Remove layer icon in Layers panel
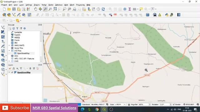This screenshot has height=112, width=200. [37, 68]
